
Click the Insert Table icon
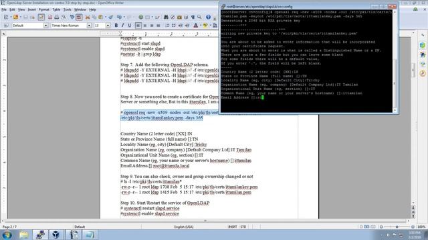point(147,17)
